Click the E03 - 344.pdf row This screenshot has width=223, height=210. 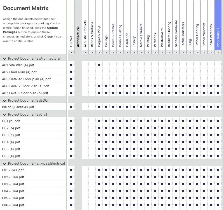(33, 184)
